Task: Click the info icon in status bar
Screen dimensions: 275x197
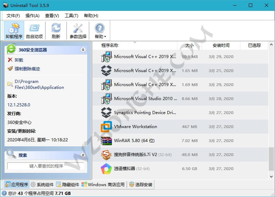Action: [x=5, y=193]
